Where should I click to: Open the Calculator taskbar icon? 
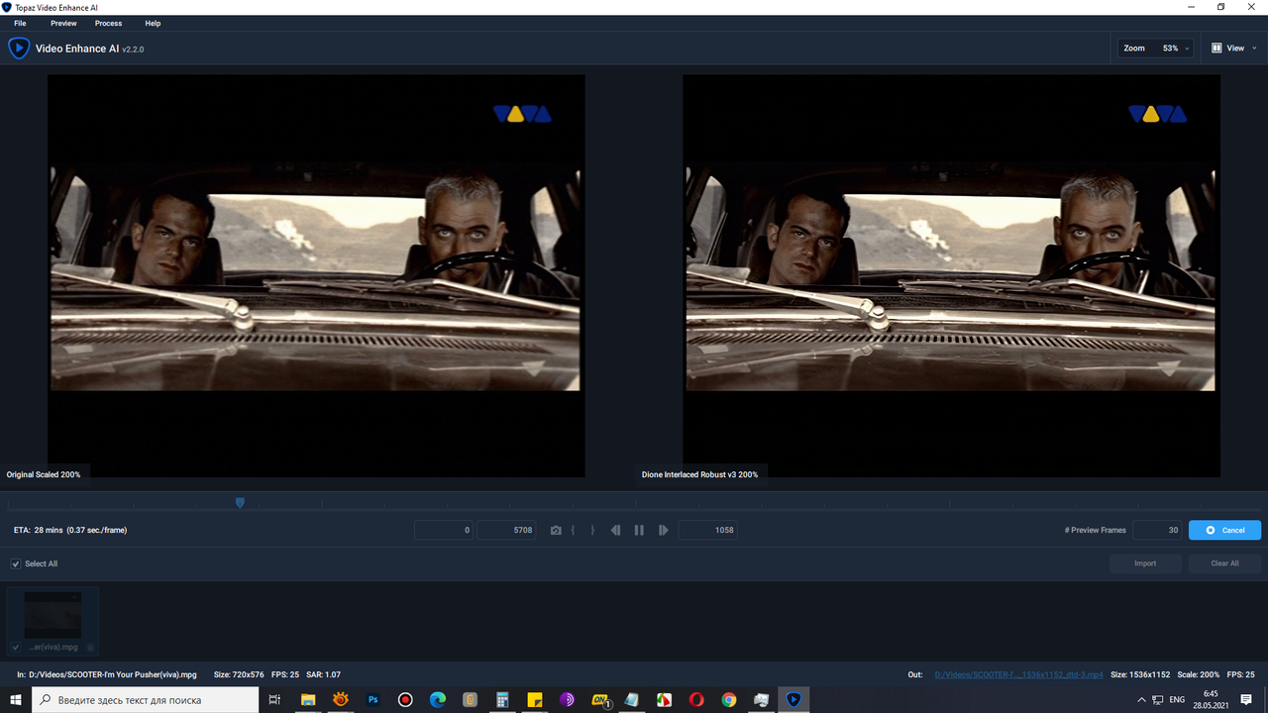(502, 699)
